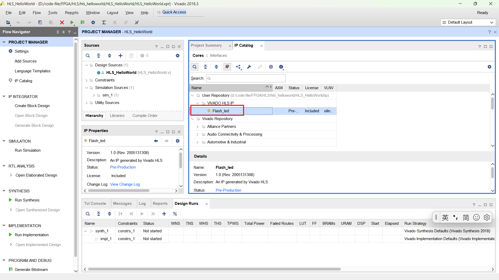Open IP Properties settings gear
This screenshot has height=280, width=499.
178,141
